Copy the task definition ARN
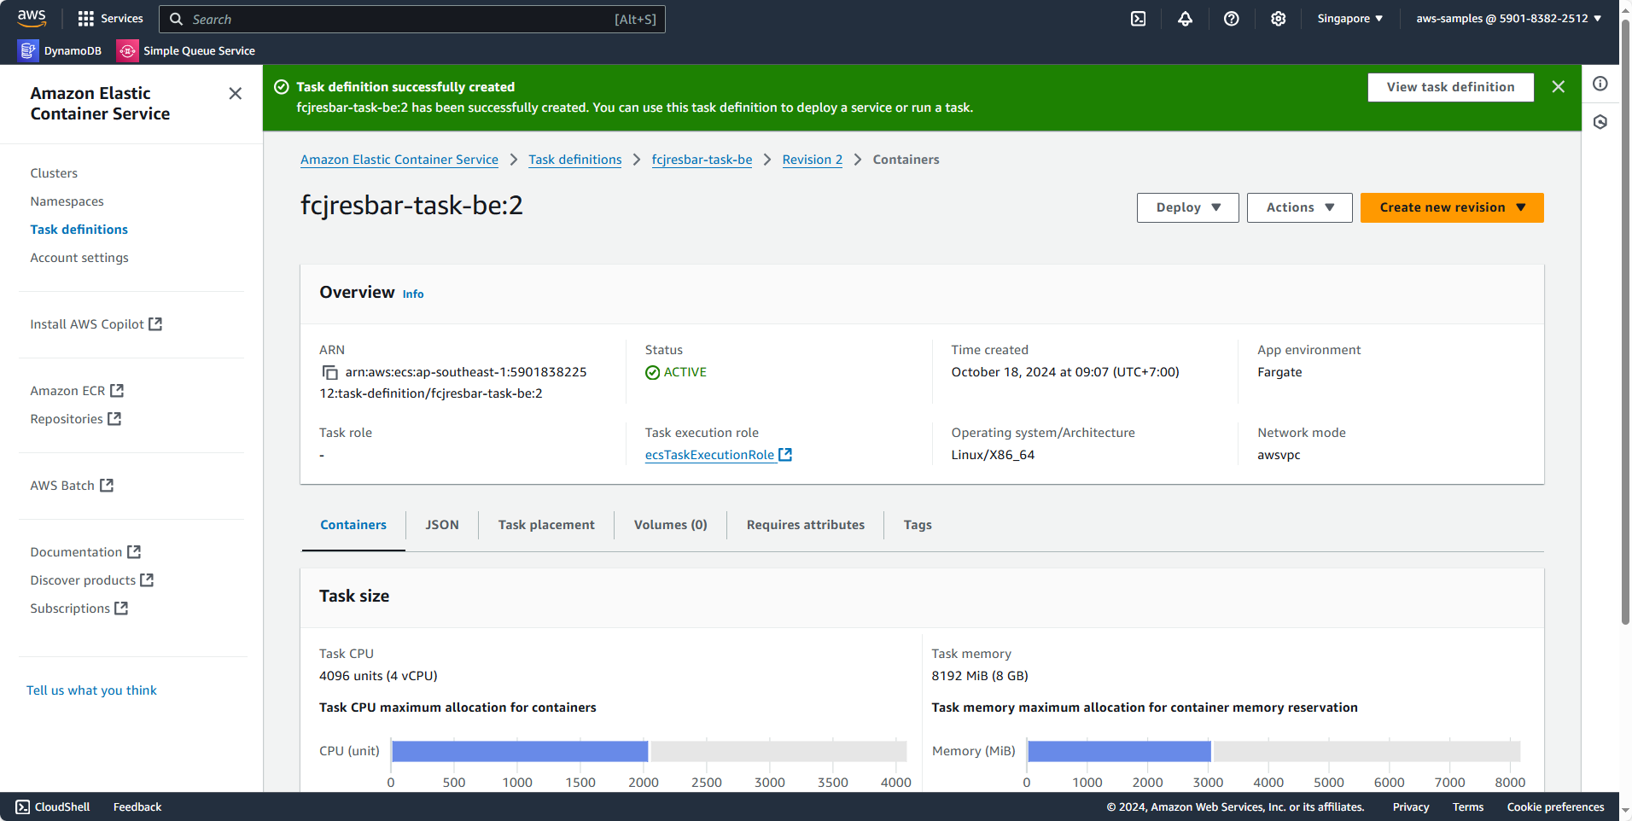 tap(329, 373)
